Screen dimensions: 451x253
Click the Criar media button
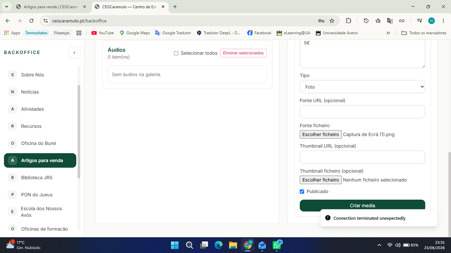coord(362,206)
